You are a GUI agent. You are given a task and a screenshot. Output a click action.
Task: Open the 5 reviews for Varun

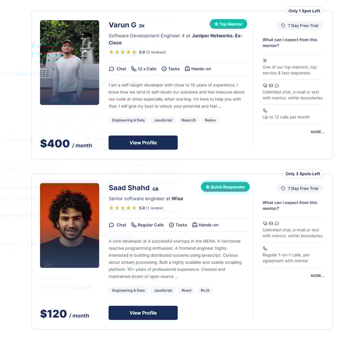tap(156, 52)
